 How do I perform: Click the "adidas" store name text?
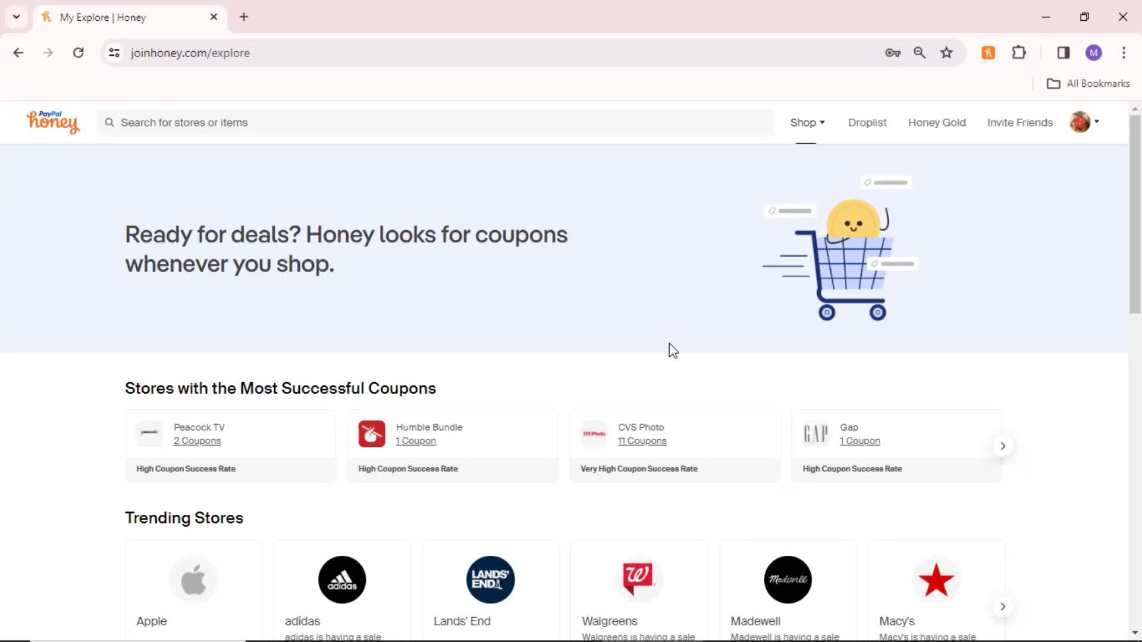(302, 621)
